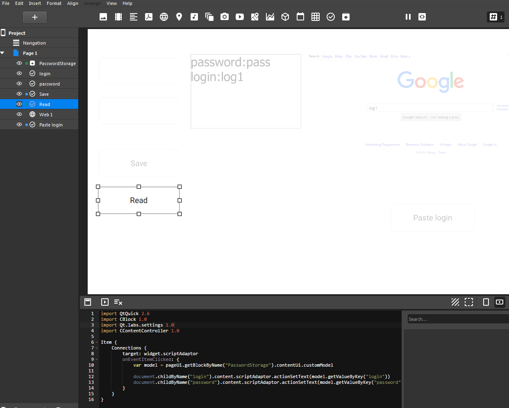The height and width of the screenshot is (408, 509).
Task: Open the Insert menu
Action: [35, 3]
